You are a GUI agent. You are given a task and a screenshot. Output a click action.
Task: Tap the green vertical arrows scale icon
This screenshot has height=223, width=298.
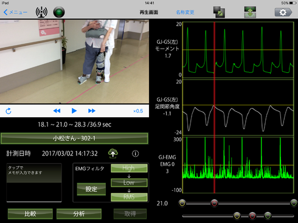tap(250, 12)
